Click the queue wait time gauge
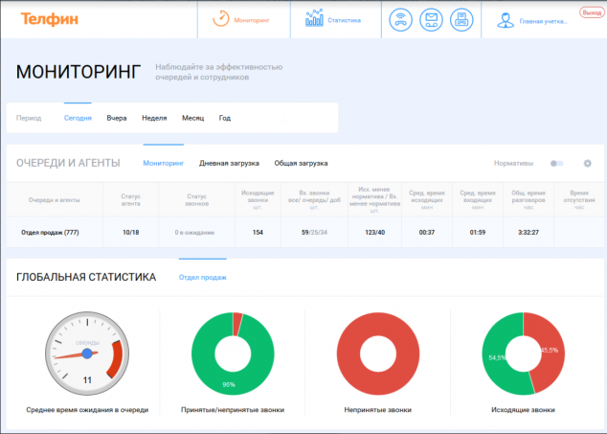The height and width of the screenshot is (434, 607). pos(87,354)
